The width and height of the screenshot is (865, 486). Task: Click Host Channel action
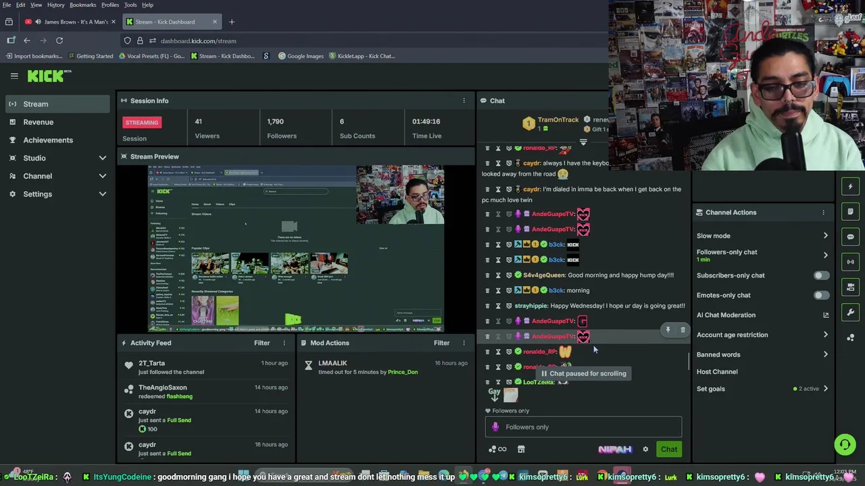[717, 372]
